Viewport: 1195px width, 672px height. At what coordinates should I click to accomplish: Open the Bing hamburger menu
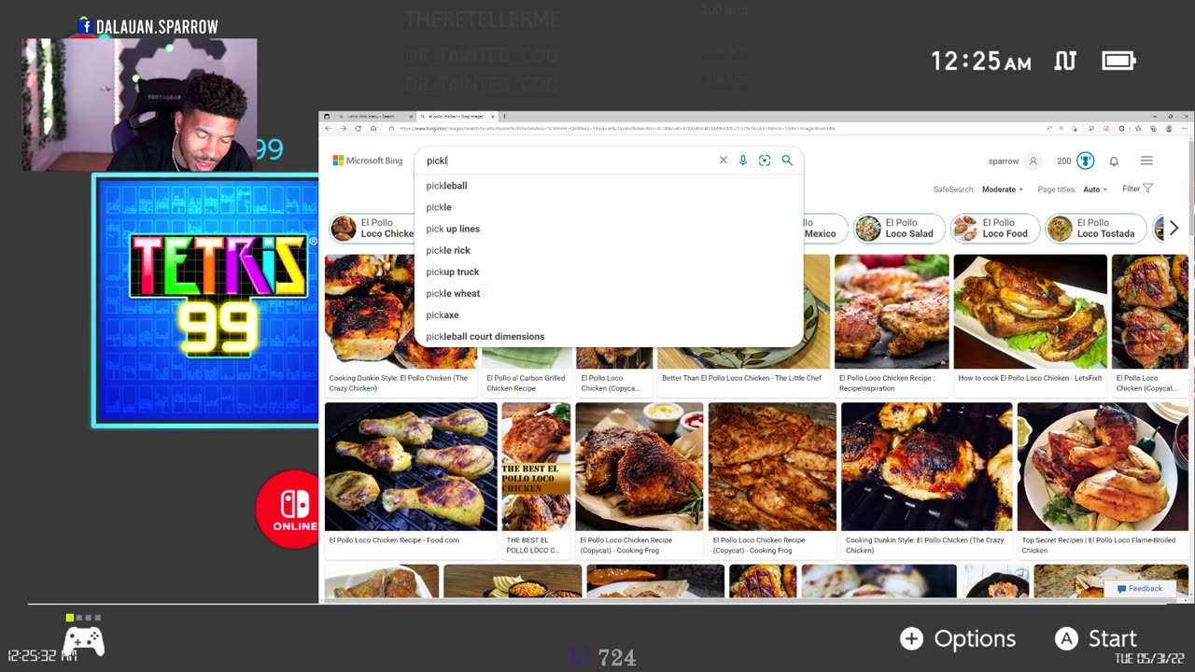(1146, 161)
